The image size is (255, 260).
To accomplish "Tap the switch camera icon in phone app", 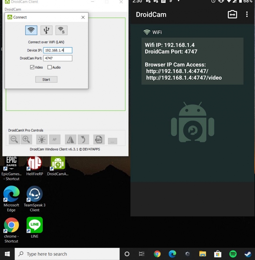I will (232, 15).
